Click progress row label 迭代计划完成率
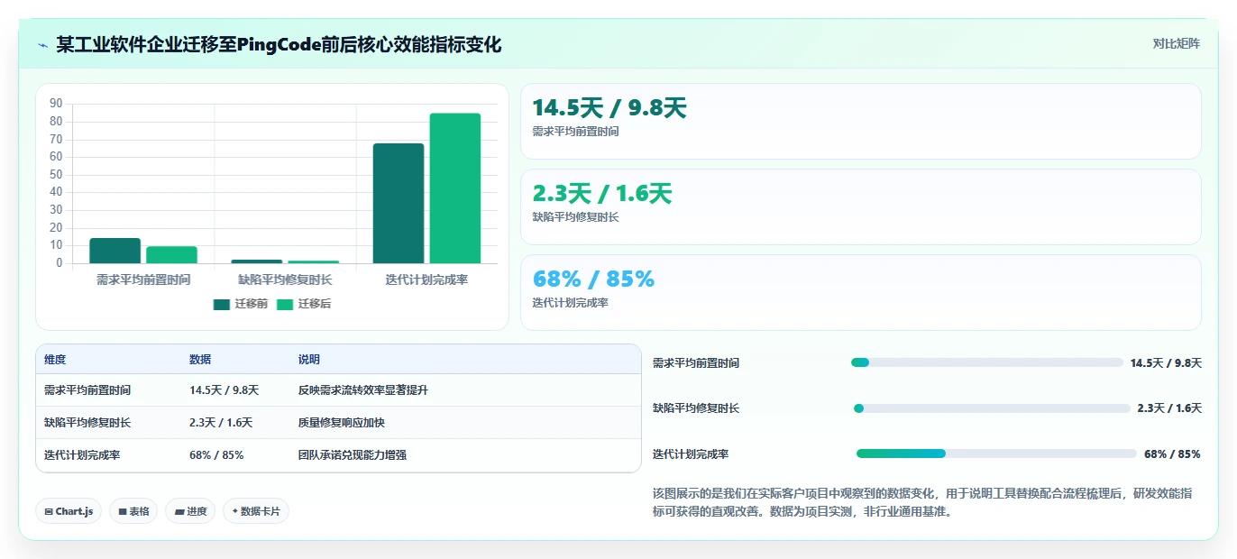The width and height of the screenshot is (1237, 559). tap(691, 454)
